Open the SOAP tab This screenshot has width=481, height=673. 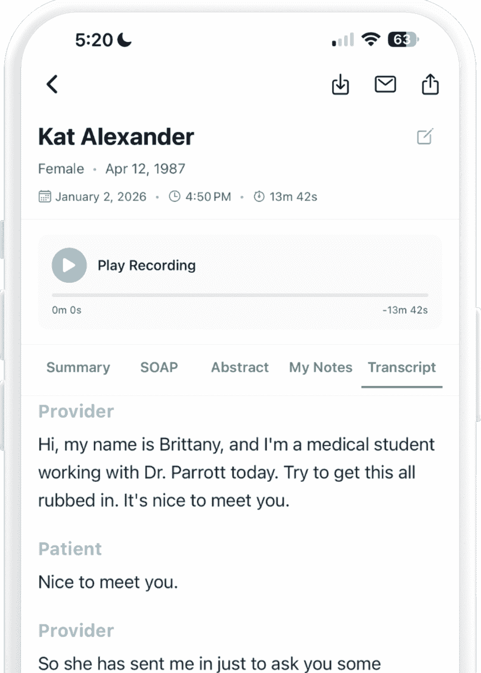pos(159,367)
